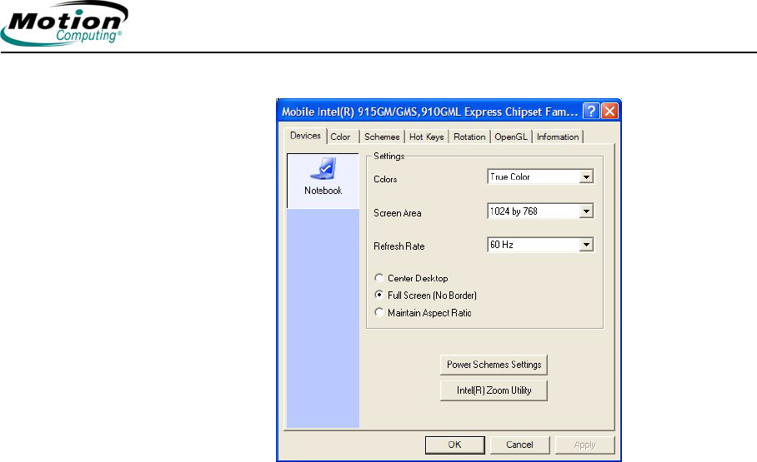Open the Schemes tab
The image size is (757, 462).
click(x=382, y=137)
